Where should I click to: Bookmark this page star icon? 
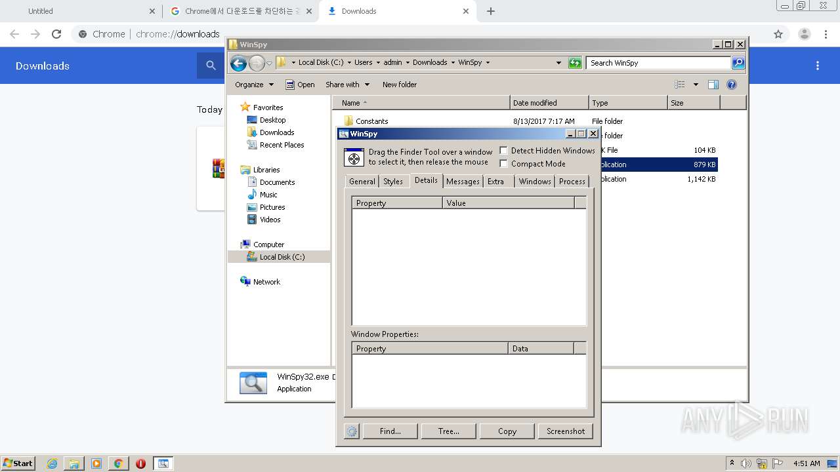click(778, 34)
